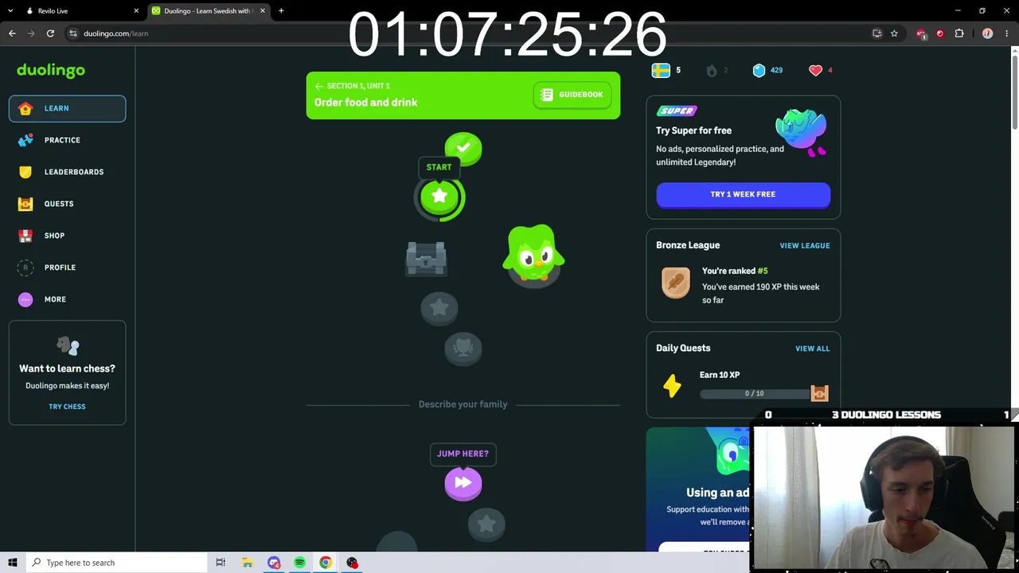
Task: Click TRY 1 WEEK FREE button
Action: pos(743,195)
